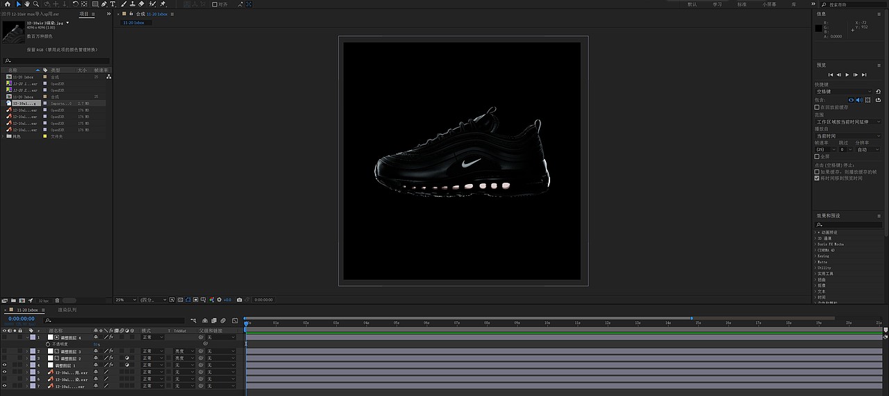Open the 25% magnification dropdown

(126, 300)
